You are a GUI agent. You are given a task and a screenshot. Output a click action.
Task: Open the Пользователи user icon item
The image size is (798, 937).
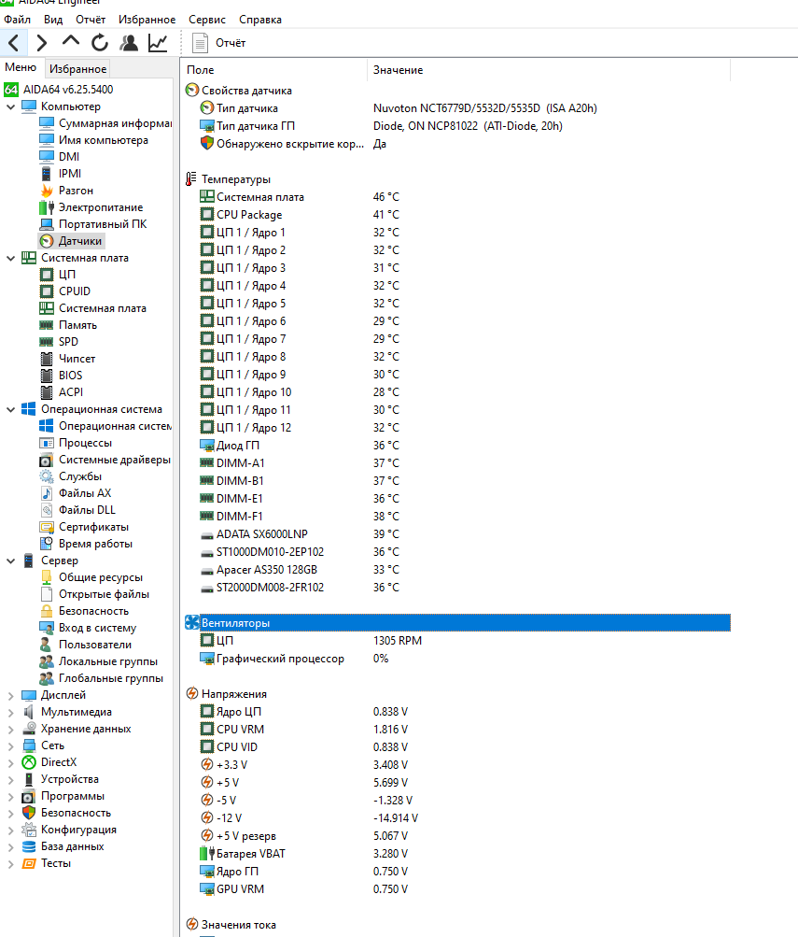tap(85, 645)
